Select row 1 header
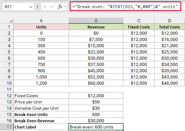Viewport: 185px width, 131px height. [x=7, y=27]
